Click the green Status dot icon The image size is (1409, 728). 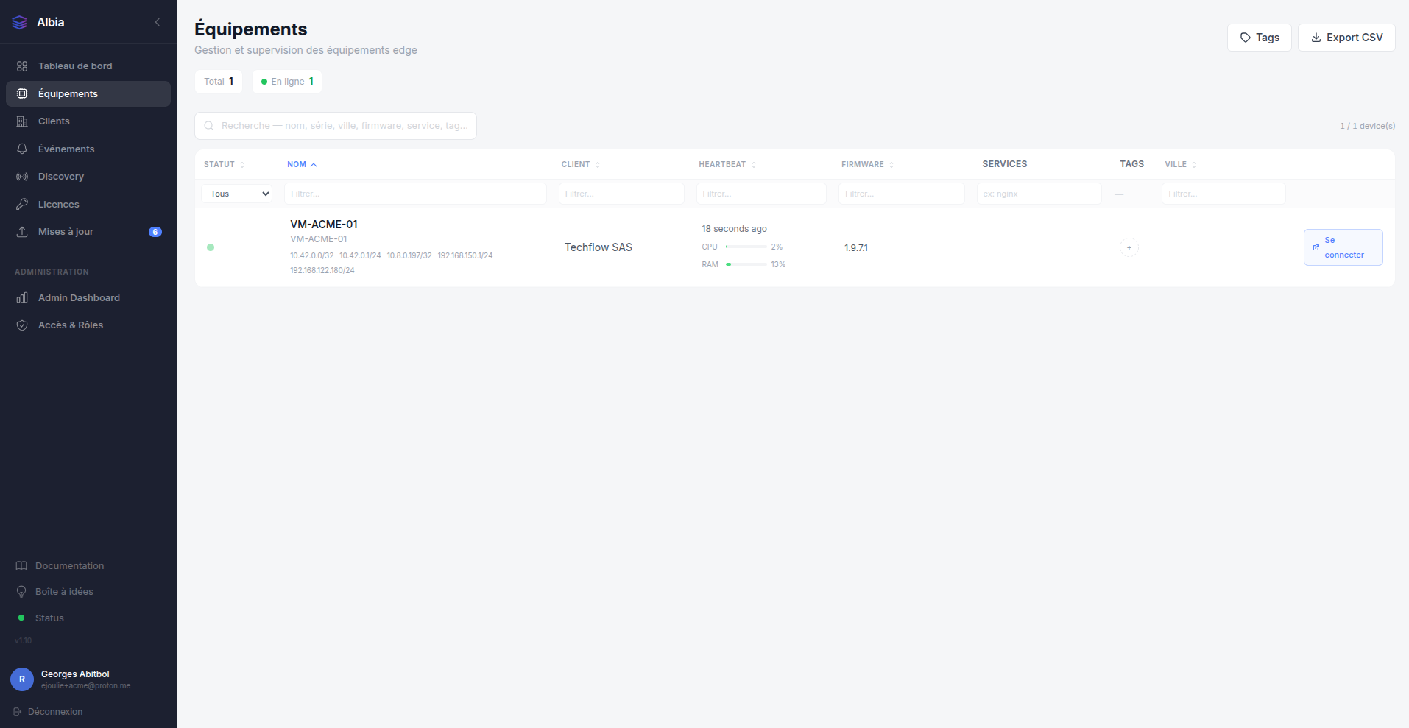click(x=21, y=618)
